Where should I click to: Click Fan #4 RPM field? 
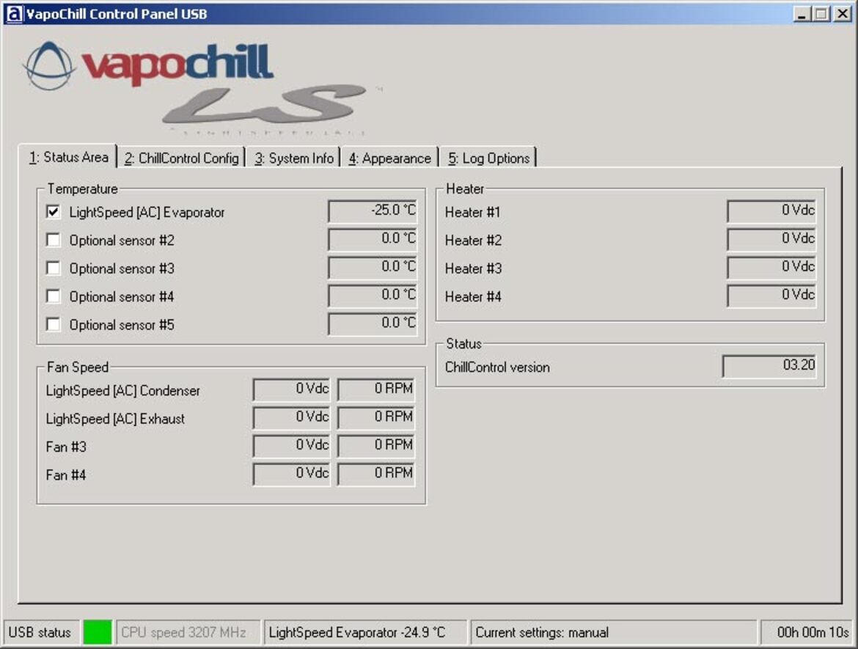tap(376, 474)
